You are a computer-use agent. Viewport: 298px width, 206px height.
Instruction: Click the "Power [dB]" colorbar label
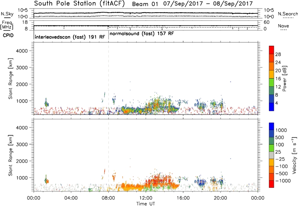(285, 78)
